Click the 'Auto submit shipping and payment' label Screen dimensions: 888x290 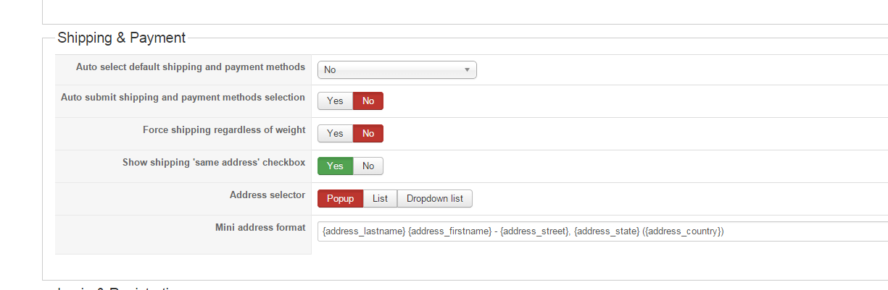183,98
